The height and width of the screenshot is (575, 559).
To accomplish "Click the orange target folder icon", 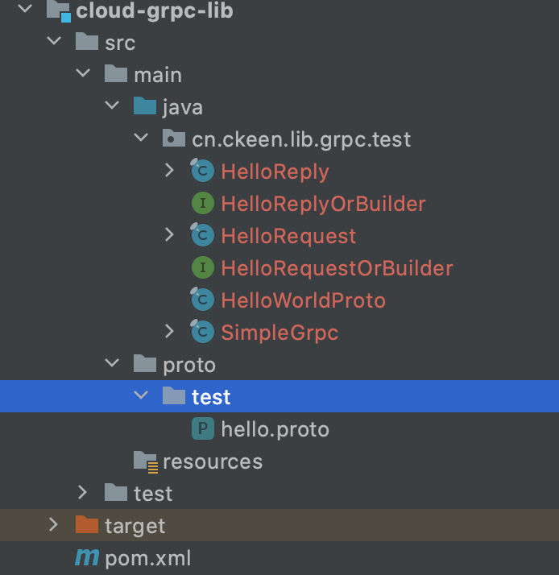I will tap(87, 525).
